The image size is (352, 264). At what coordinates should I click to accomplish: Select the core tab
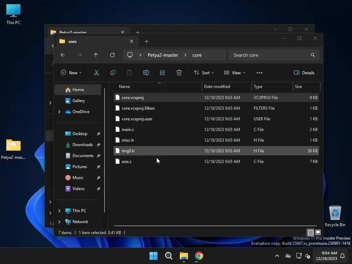point(96,42)
